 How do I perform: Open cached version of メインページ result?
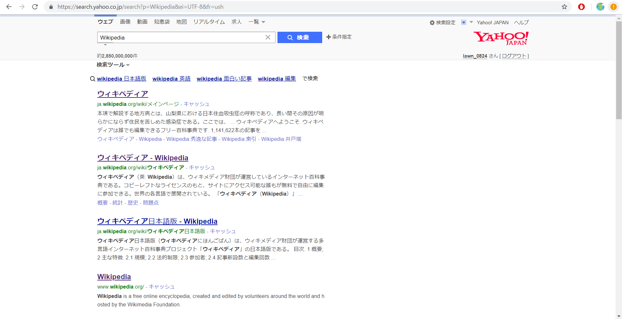pyautogui.click(x=196, y=104)
